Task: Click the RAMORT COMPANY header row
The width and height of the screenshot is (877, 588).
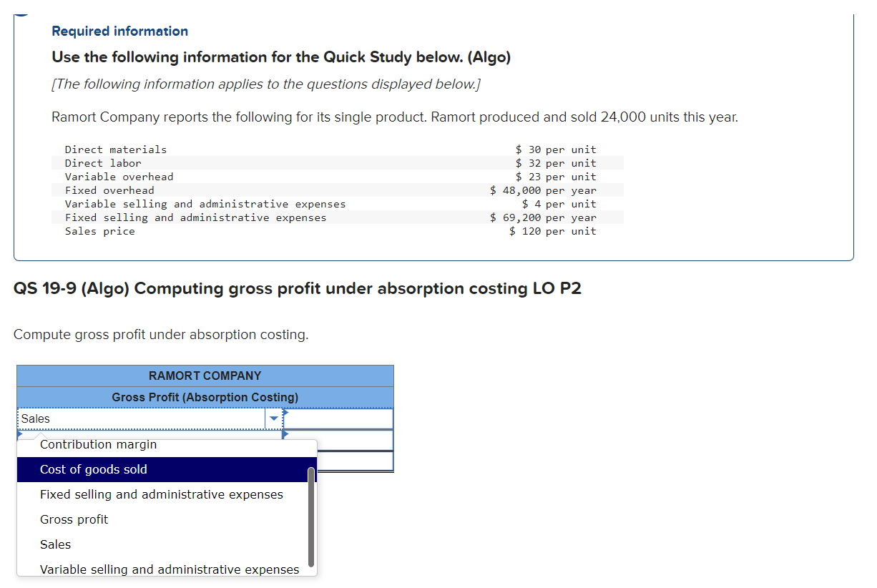Action: click(205, 376)
